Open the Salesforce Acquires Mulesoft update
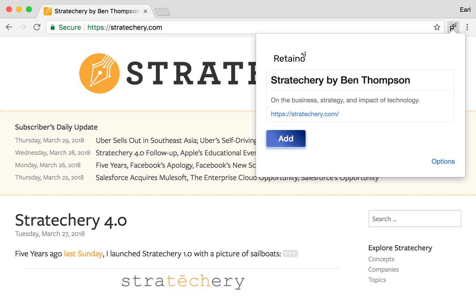Image resolution: width=476 pixels, height=297 pixels. (x=237, y=178)
